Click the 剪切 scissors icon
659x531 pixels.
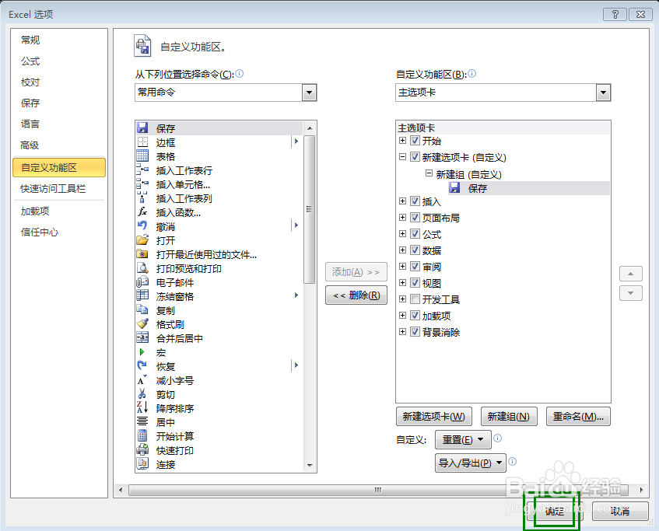[x=142, y=394]
